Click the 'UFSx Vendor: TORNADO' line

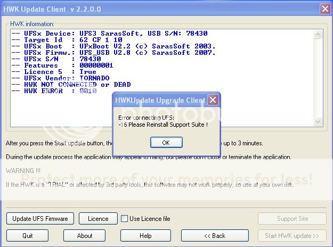(x=61, y=78)
